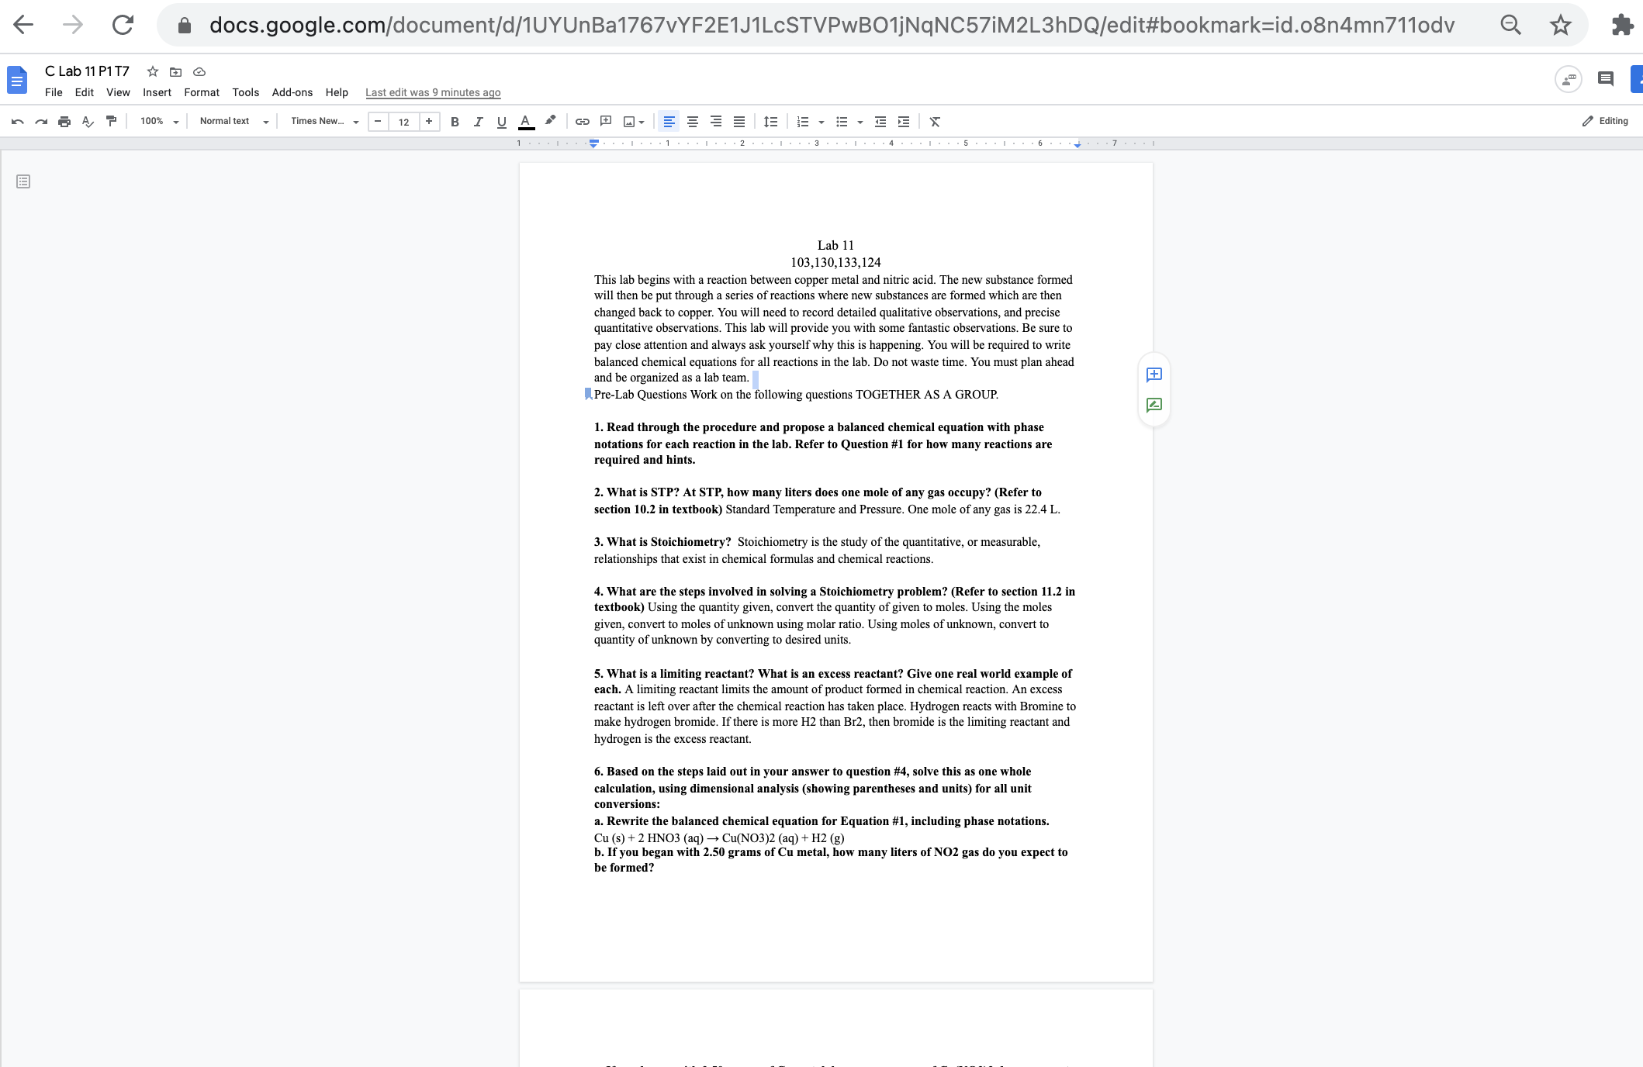Image resolution: width=1643 pixels, height=1067 pixels.
Task: Open the text color picker
Action: [x=526, y=122]
